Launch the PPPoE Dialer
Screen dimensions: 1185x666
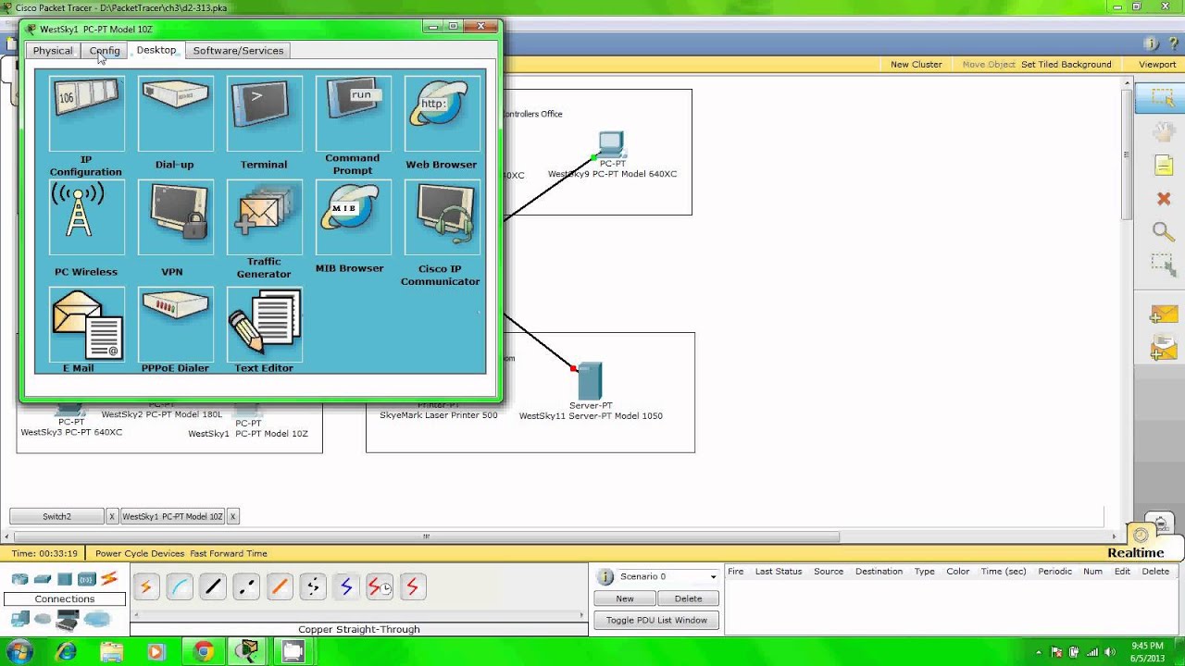[x=175, y=324]
